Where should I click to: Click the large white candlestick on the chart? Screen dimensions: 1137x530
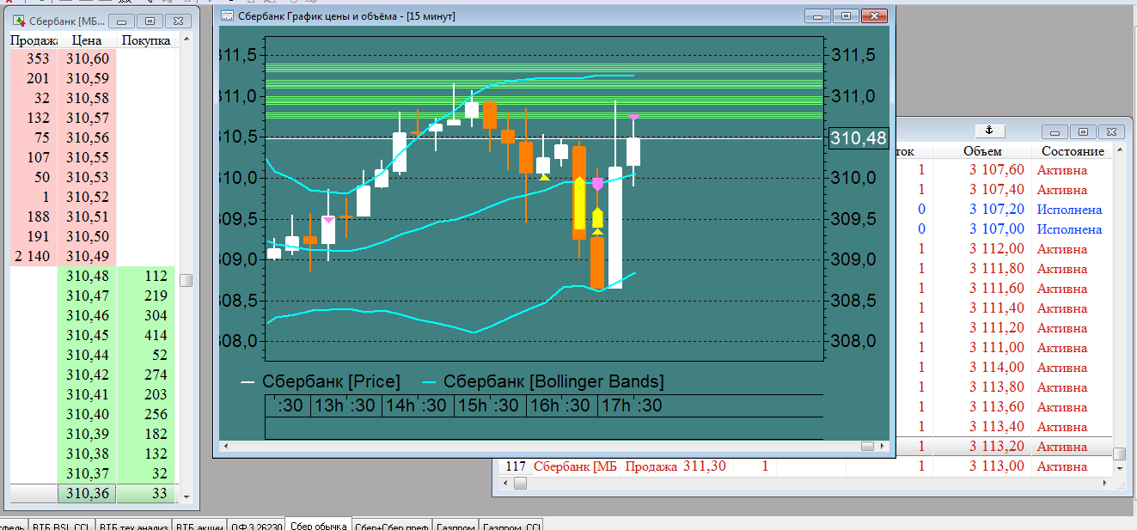click(x=615, y=228)
